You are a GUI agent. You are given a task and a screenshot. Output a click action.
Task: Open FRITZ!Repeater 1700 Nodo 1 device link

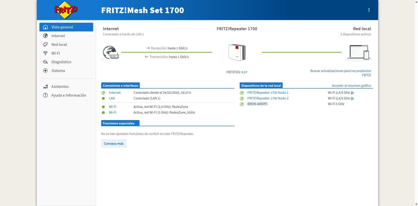pos(268,93)
